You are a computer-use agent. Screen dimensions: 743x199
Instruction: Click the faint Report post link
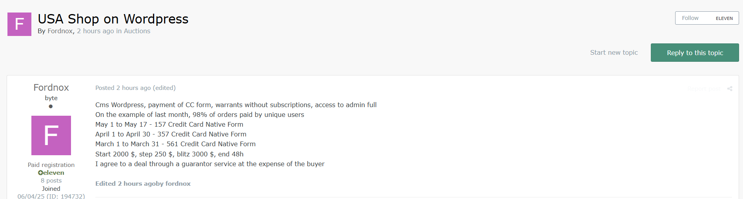pos(704,89)
